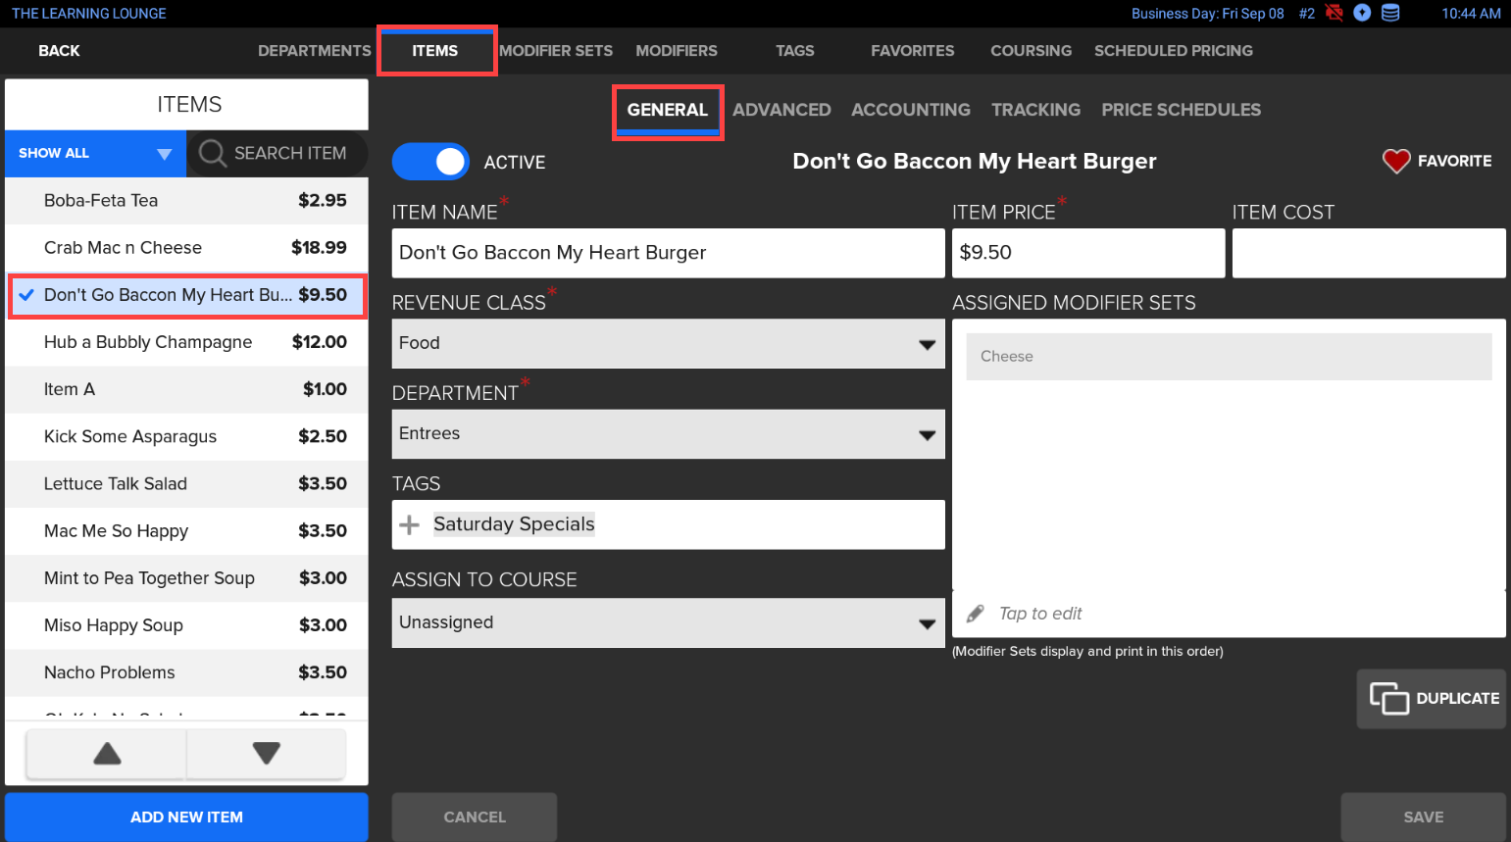This screenshot has width=1511, height=842.
Task: Click into the Item Cost field
Action: 1368,253
